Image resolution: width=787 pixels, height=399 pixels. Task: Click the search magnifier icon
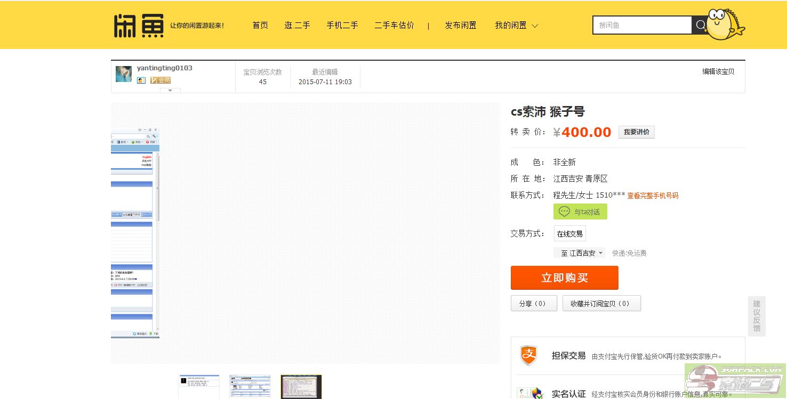pos(701,25)
